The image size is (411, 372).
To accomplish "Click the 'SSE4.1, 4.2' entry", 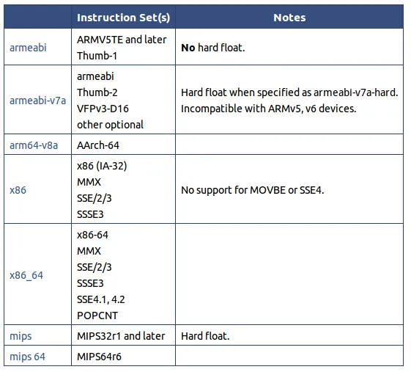I will 100,299.
